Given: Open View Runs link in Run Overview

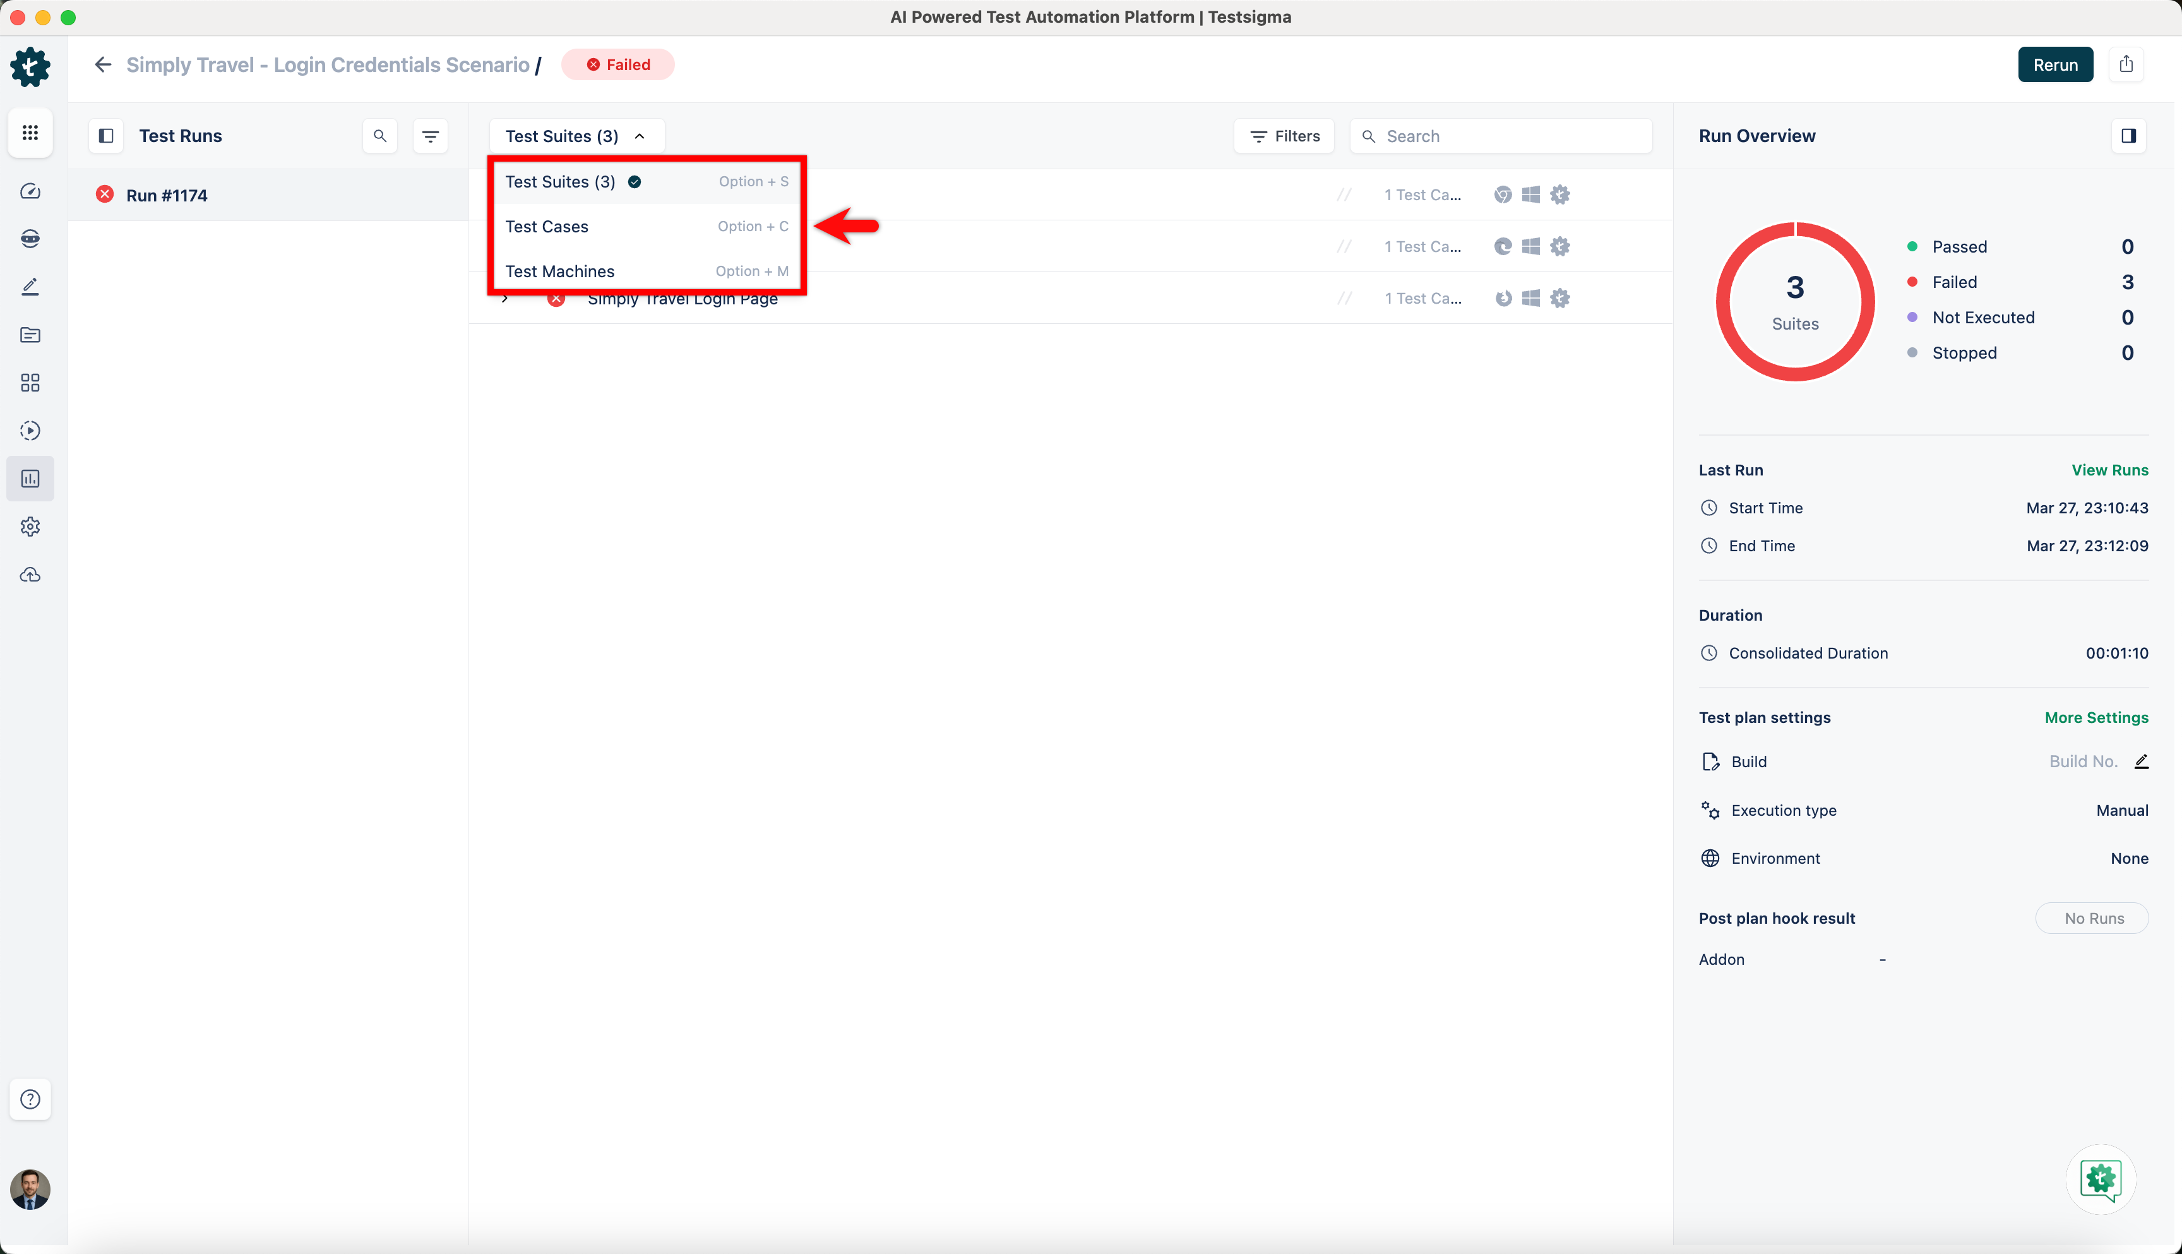Looking at the screenshot, I should pos(2109,470).
